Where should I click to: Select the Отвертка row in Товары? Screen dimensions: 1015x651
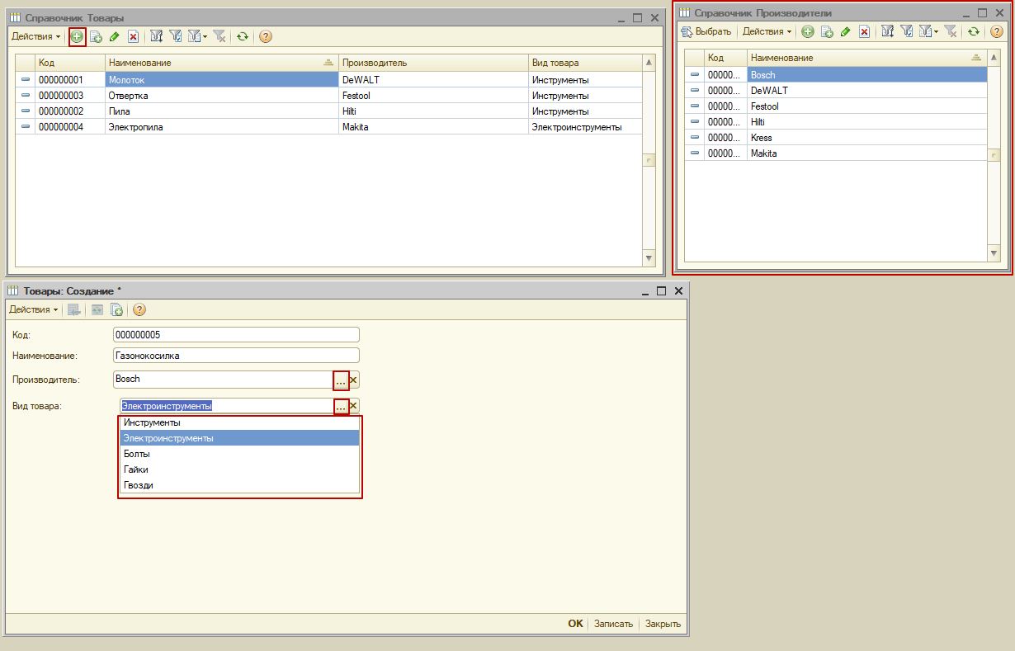pos(328,96)
